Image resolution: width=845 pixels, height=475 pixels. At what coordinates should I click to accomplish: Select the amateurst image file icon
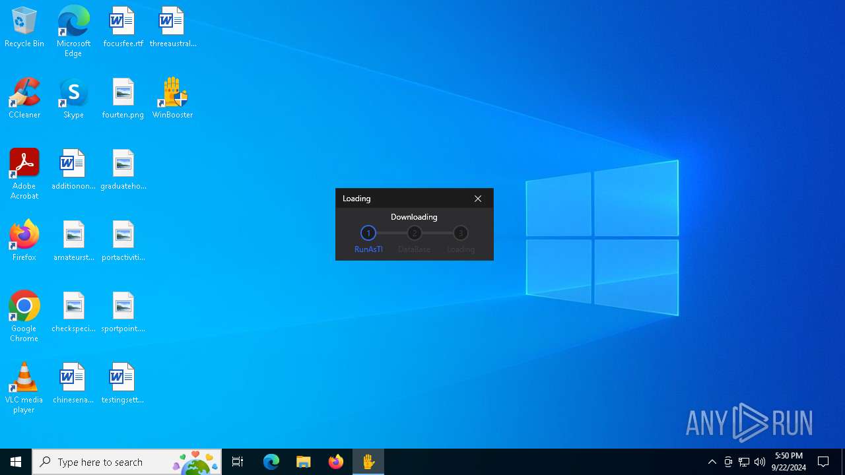point(73,241)
